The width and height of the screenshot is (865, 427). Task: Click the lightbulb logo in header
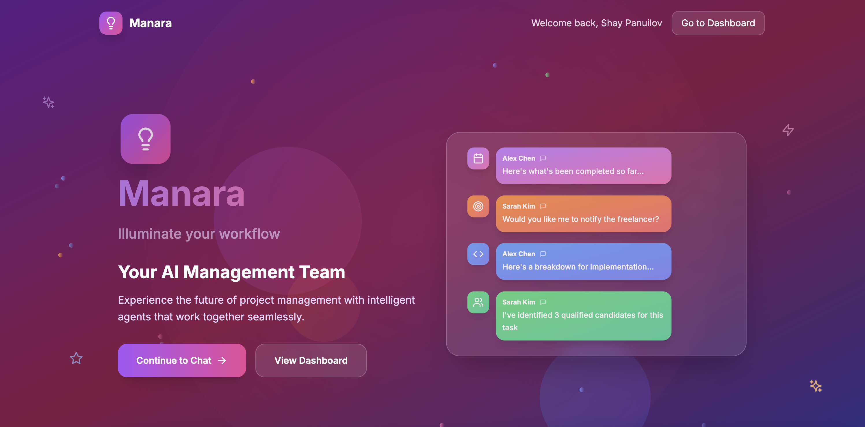(111, 23)
